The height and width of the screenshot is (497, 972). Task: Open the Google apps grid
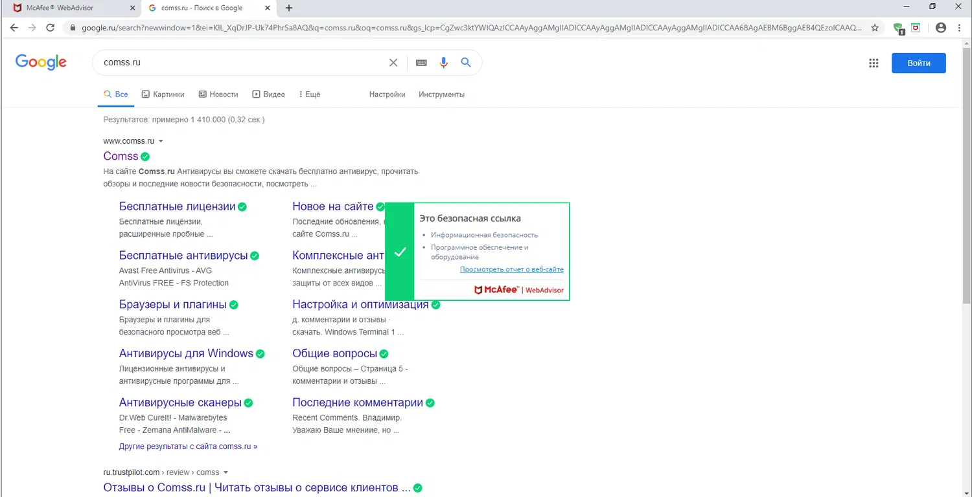[x=874, y=63]
